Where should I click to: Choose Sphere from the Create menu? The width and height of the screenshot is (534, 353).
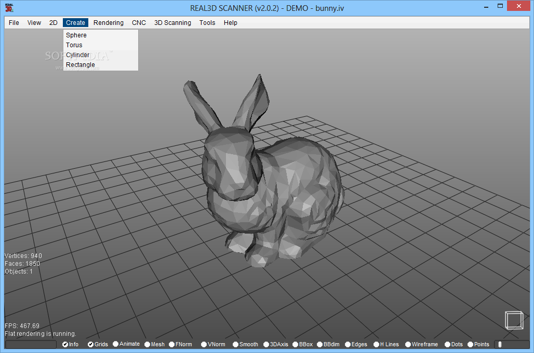(100, 35)
